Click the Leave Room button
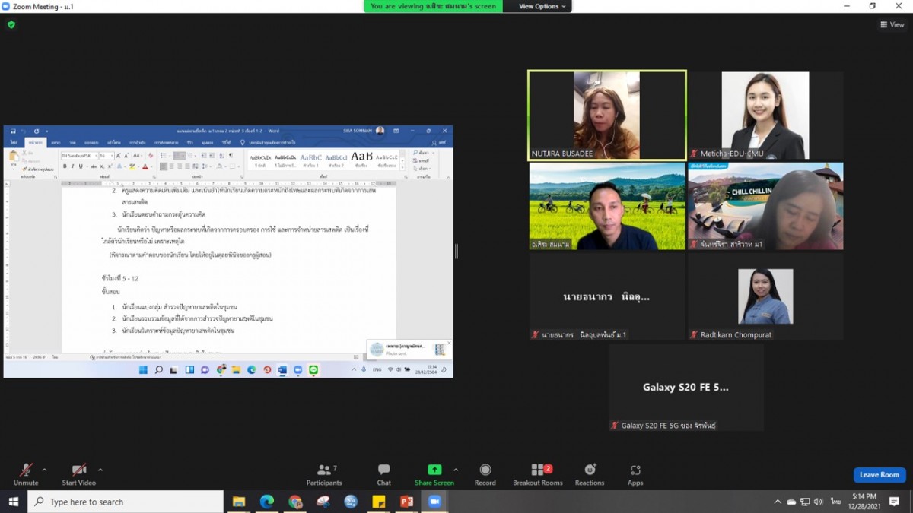 click(880, 475)
